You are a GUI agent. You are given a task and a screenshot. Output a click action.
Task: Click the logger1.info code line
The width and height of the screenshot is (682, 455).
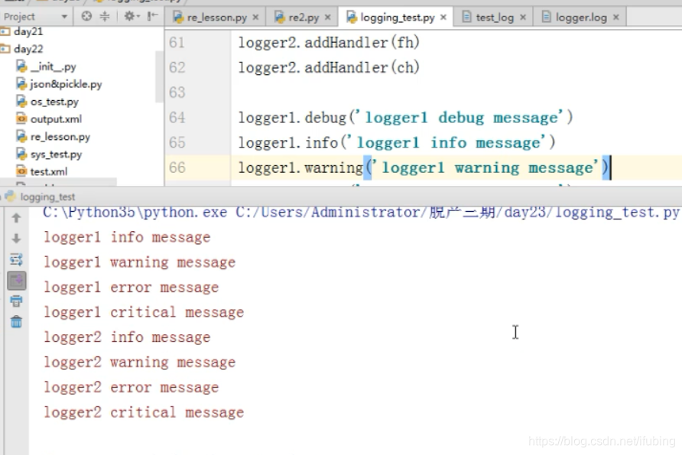pos(397,143)
